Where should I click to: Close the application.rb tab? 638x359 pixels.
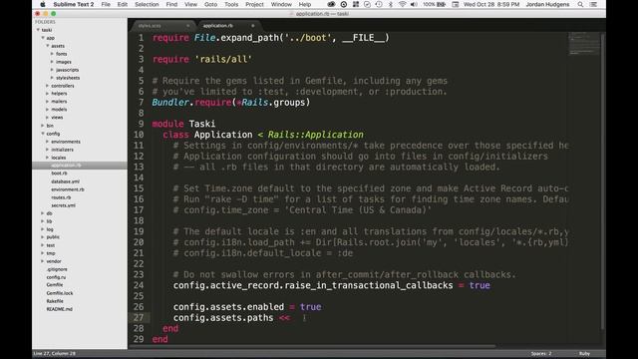point(252,26)
